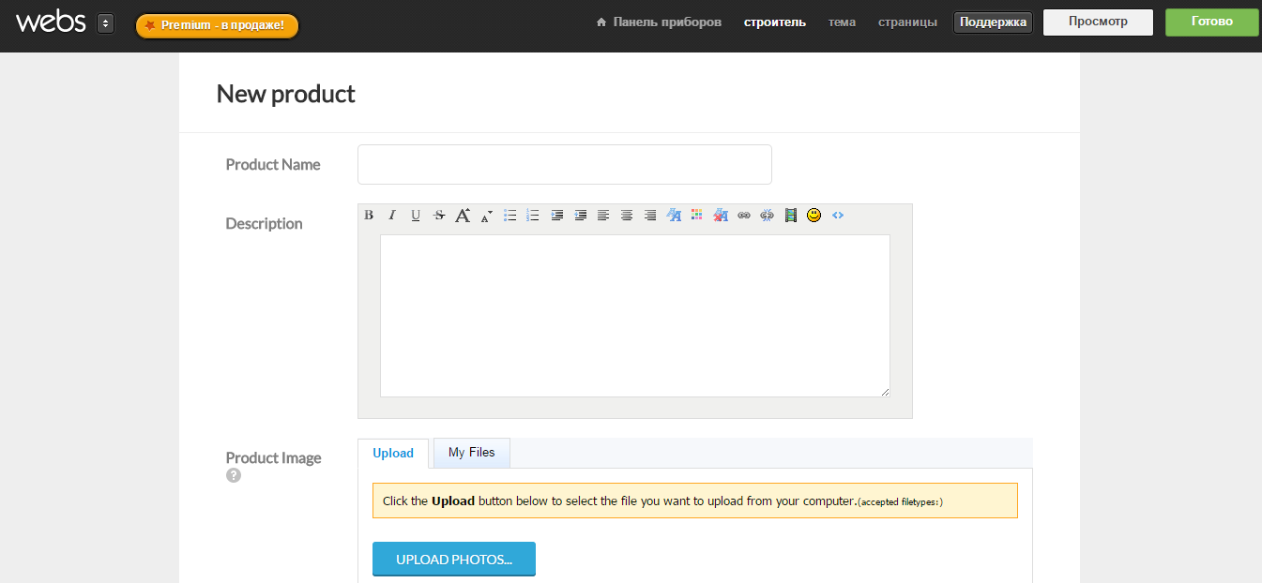This screenshot has height=583, width=1262.
Task: Go to Панель приборов dashboard
Action: (x=659, y=22)
